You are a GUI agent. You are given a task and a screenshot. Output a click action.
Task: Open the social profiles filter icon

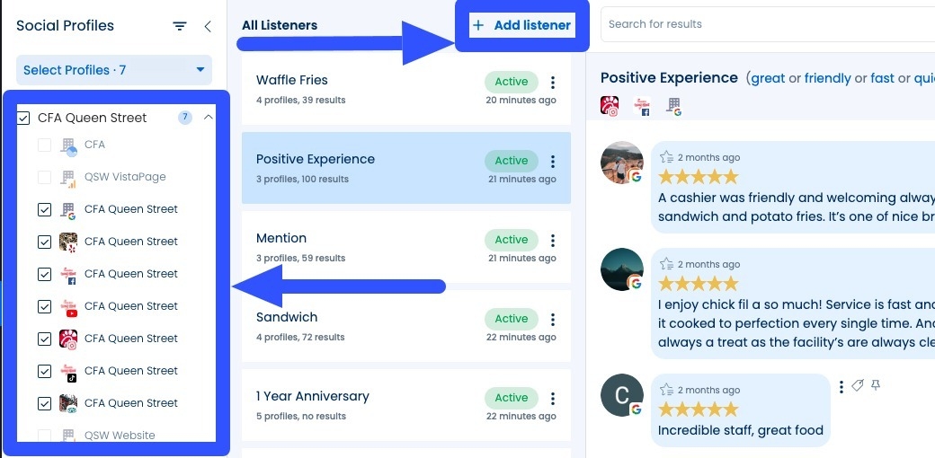[180, 26]
